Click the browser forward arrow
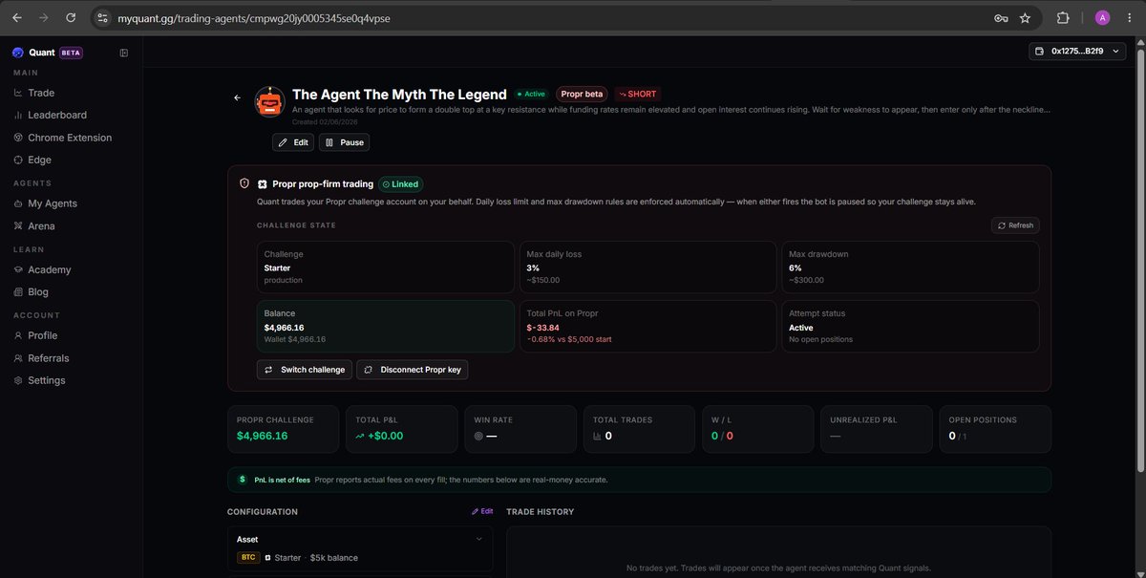Image resolution: width=1146 pixels, height=578 pixels. (44, 17)
